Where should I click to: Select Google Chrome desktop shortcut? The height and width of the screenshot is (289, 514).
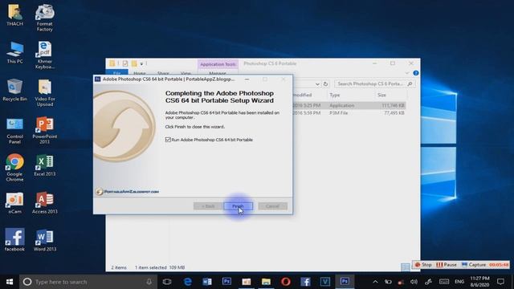click(14, 168)
